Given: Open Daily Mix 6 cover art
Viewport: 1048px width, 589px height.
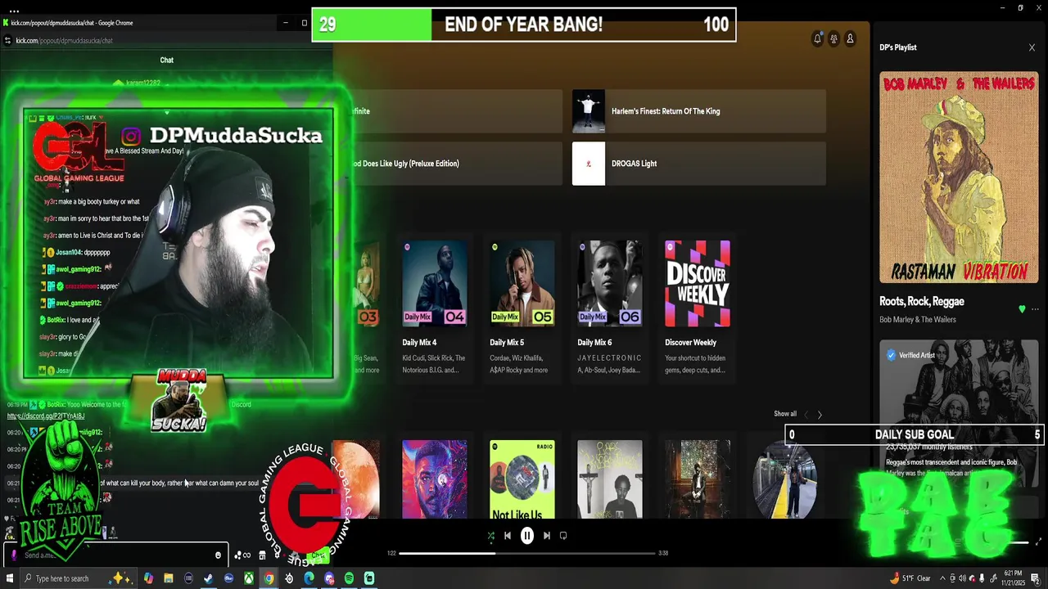Looking at the screenshot, I should (x=610, y=283).
